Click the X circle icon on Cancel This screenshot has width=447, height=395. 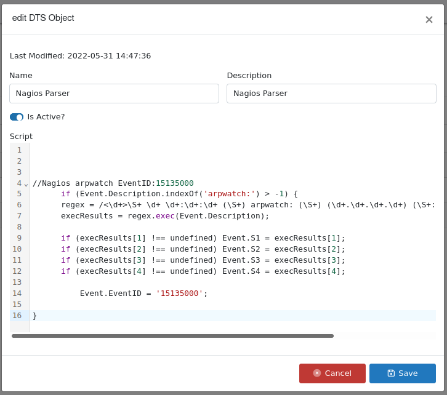pyautogui.click(x=316, y=373)
